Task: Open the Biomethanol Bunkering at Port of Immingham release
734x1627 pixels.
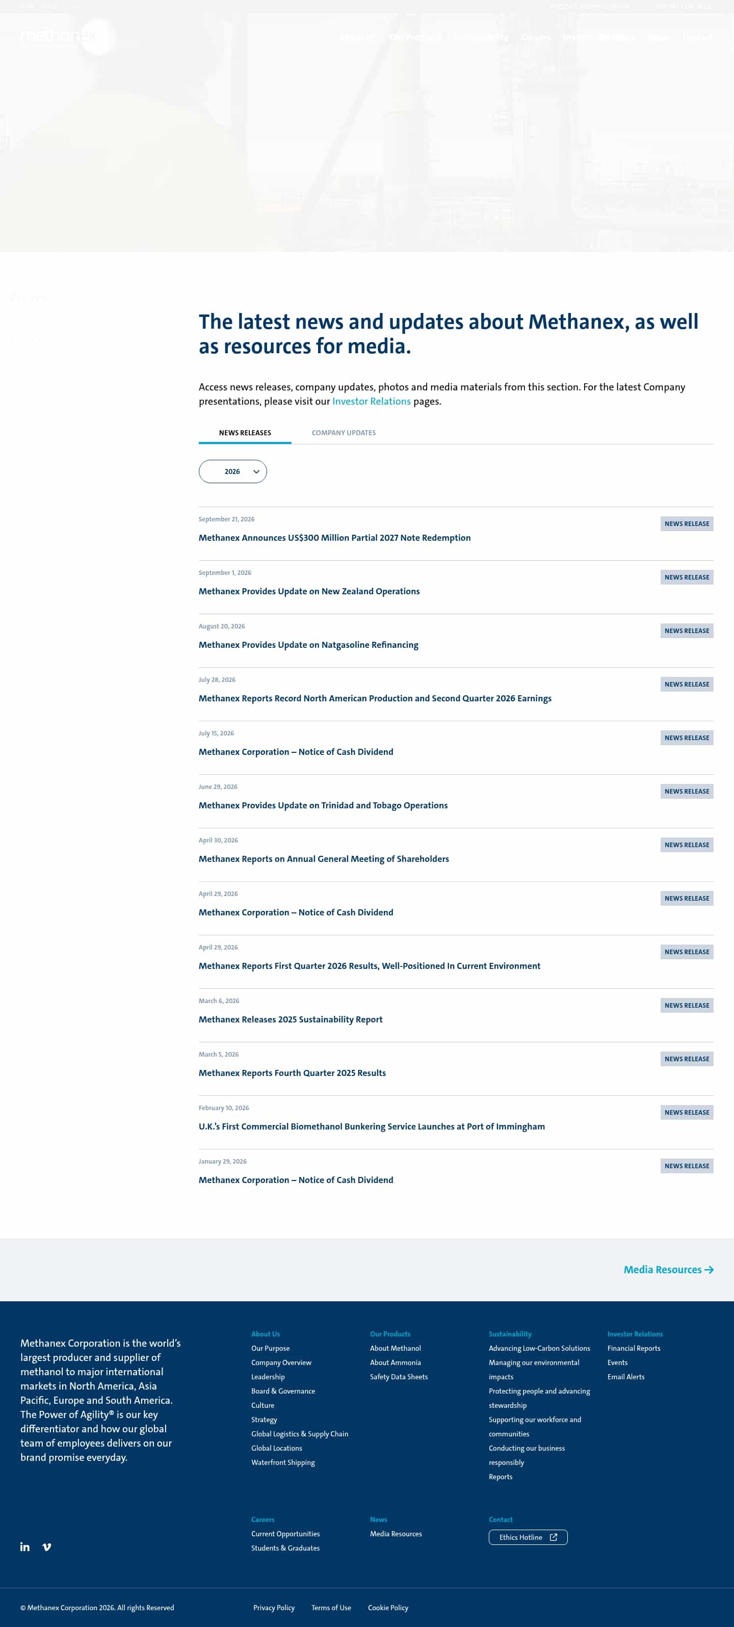Action: click(x=372, y=1126)
